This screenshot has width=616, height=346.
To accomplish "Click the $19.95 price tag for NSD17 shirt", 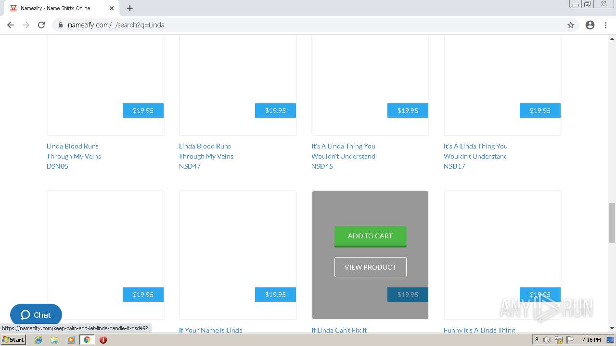I will (x=540, y=111).
